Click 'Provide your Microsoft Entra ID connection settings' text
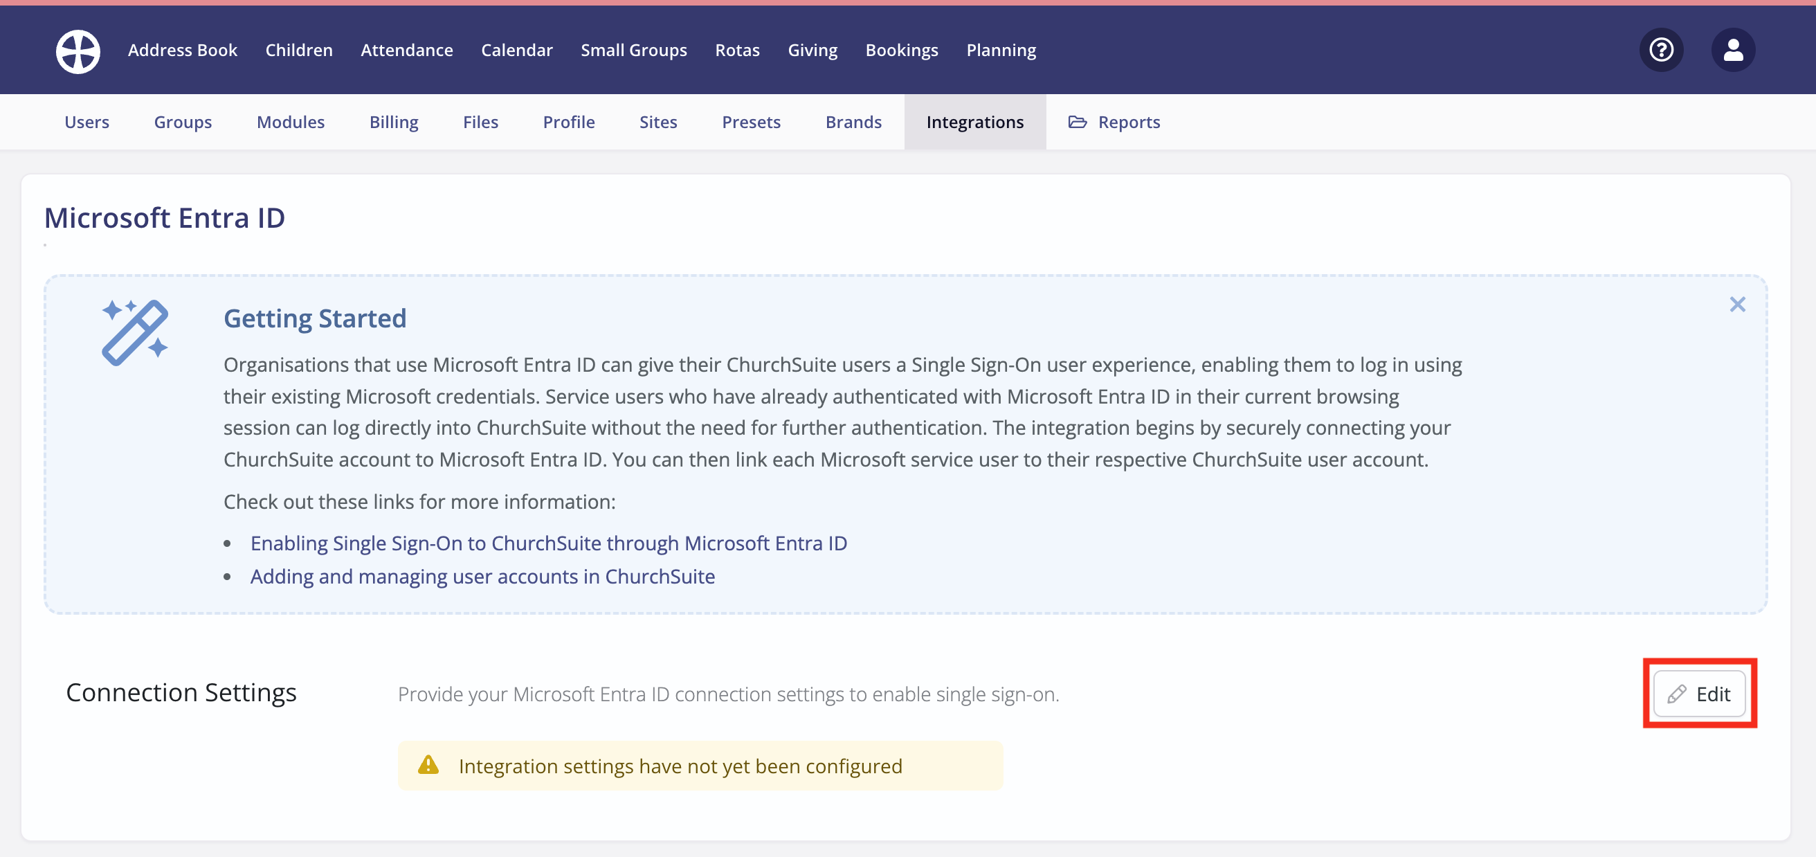This screenshot has height=857, width=1816. pos(728,694)
